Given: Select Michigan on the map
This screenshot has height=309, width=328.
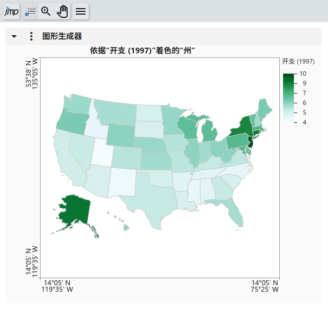Looking at the screenshot, I should coord(209,132).
